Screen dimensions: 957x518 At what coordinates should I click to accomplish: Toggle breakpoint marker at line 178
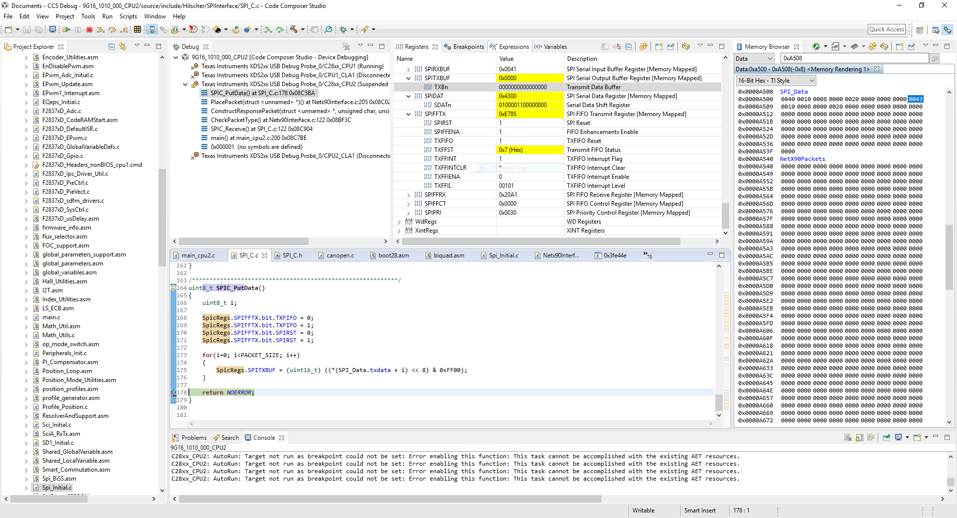(x=173, y=393)
